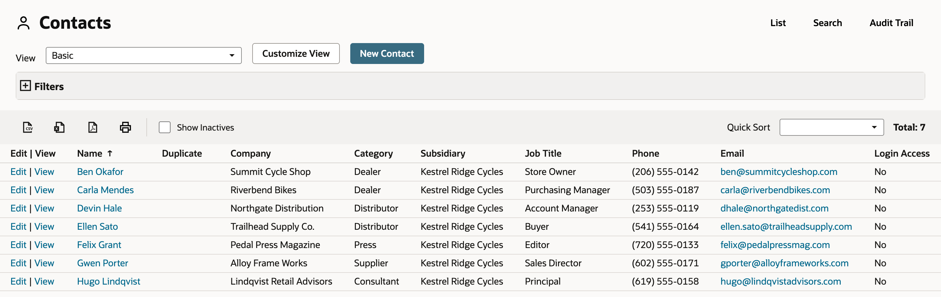Image resolution: width=941 pixels, height=297 pixels.
Task: Edit the Felix Grant contact
Action: [18, 245]
